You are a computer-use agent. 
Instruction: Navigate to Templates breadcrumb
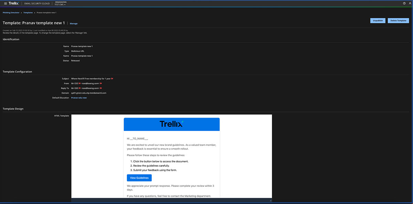pos(28,12)
